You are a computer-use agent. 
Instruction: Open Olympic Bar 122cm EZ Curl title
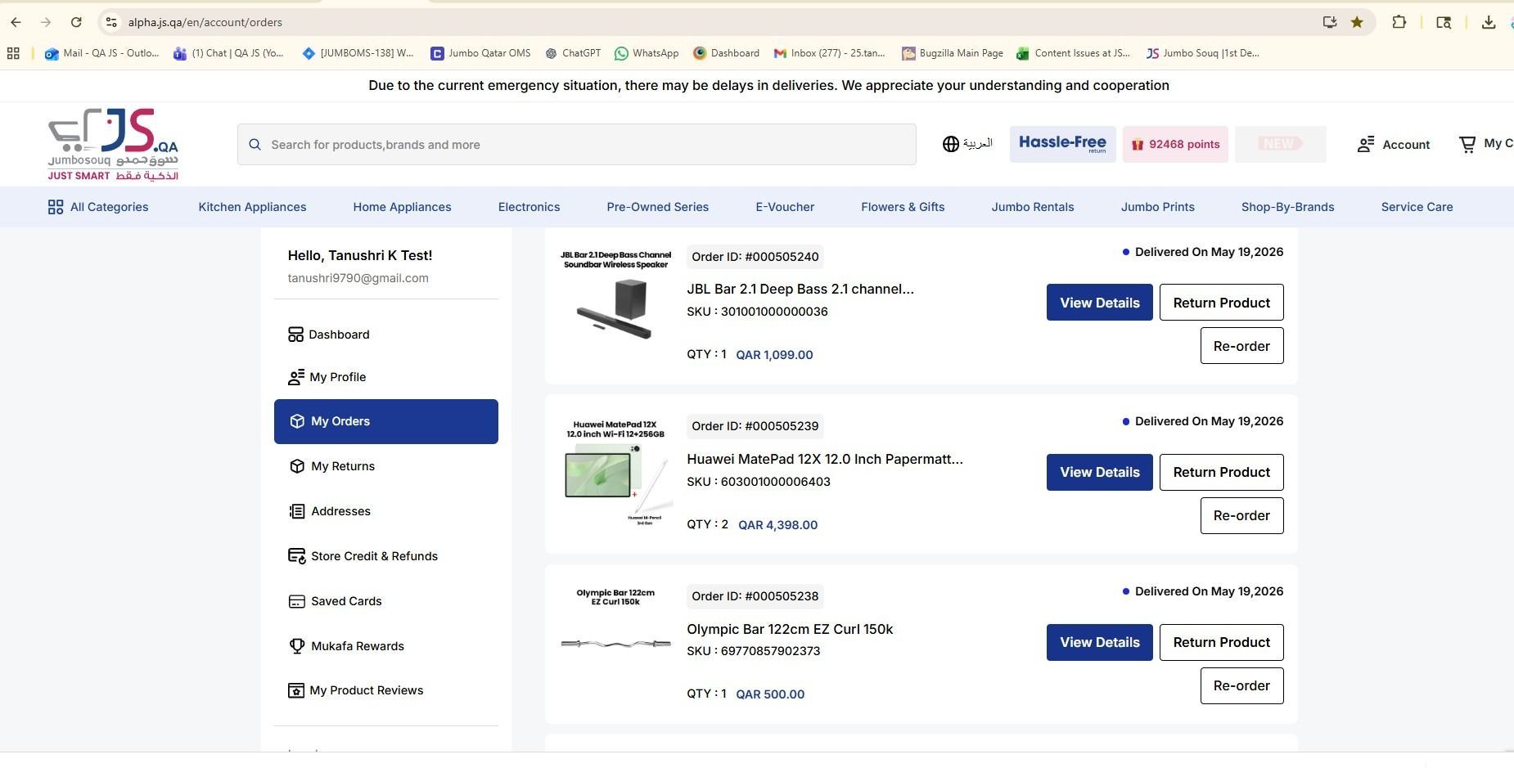pyautogui.click(x=790, y=629)
